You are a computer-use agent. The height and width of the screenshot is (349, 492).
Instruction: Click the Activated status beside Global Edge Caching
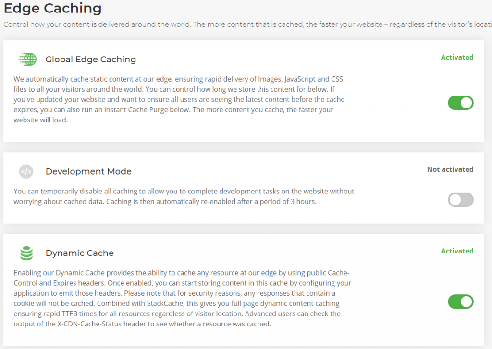tap(457, 58)
